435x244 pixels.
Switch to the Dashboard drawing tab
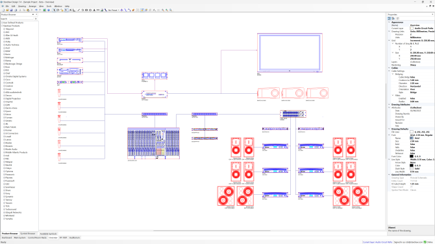click(6, 238)
